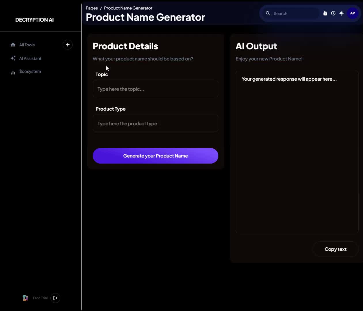
Task: Open AI Assistant in the sidebar
Action: [x=30, y=58]
